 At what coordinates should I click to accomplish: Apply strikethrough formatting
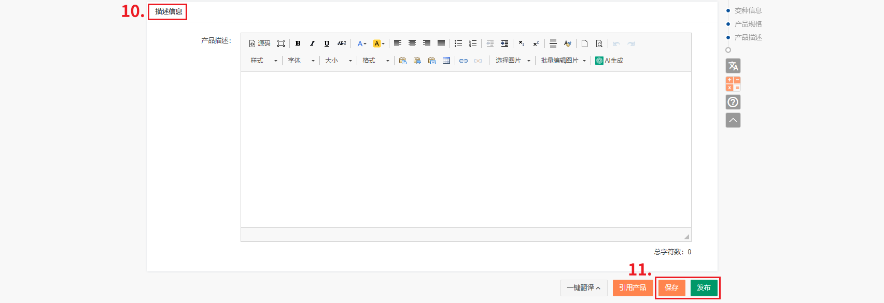[342, 44]
